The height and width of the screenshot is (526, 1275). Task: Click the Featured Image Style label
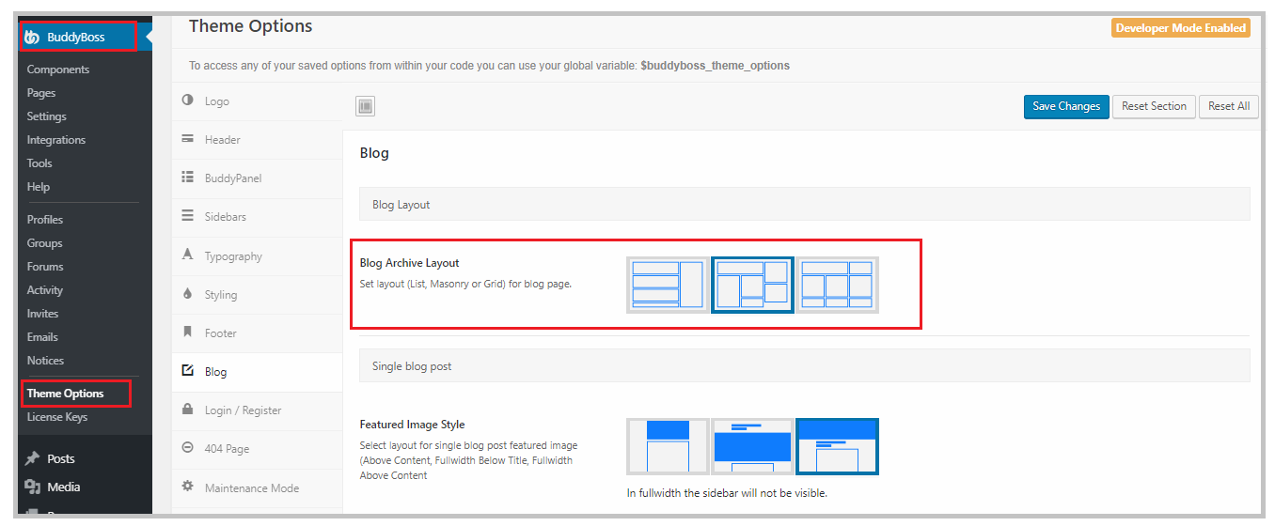pos(412,425)
